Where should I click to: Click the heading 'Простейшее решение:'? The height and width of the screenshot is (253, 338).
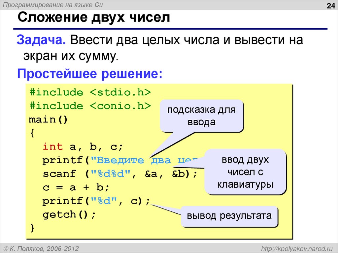(x=90, y=74)
